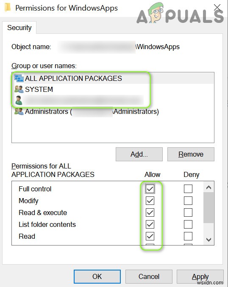Click the permissions list scroll down arrow
Image resolution: width=228 pixels, height=287 pixels.
click(x=209, y=240)
